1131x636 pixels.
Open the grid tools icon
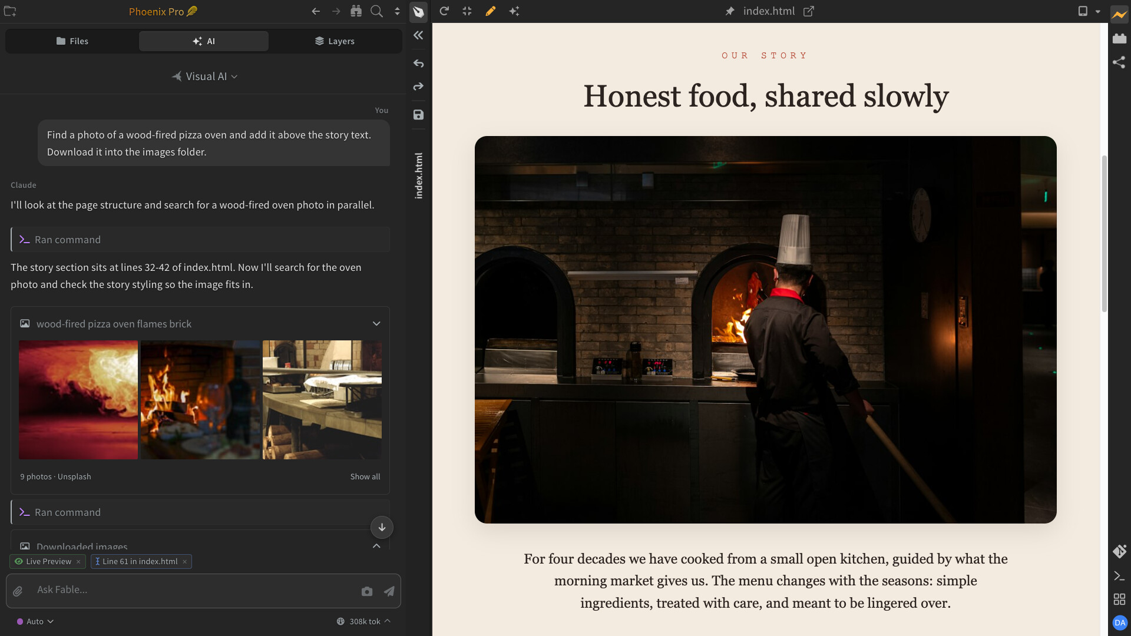[1119, 599]
